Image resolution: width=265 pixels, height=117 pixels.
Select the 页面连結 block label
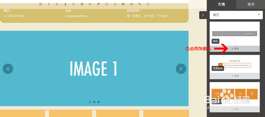click(x=218, y=68)
